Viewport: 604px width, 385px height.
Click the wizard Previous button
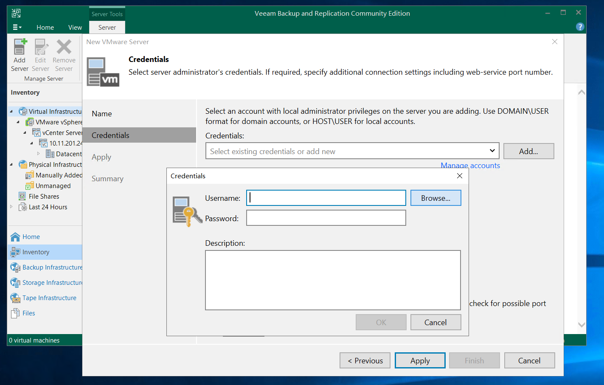pyautogui.click(x=365, y=360)
